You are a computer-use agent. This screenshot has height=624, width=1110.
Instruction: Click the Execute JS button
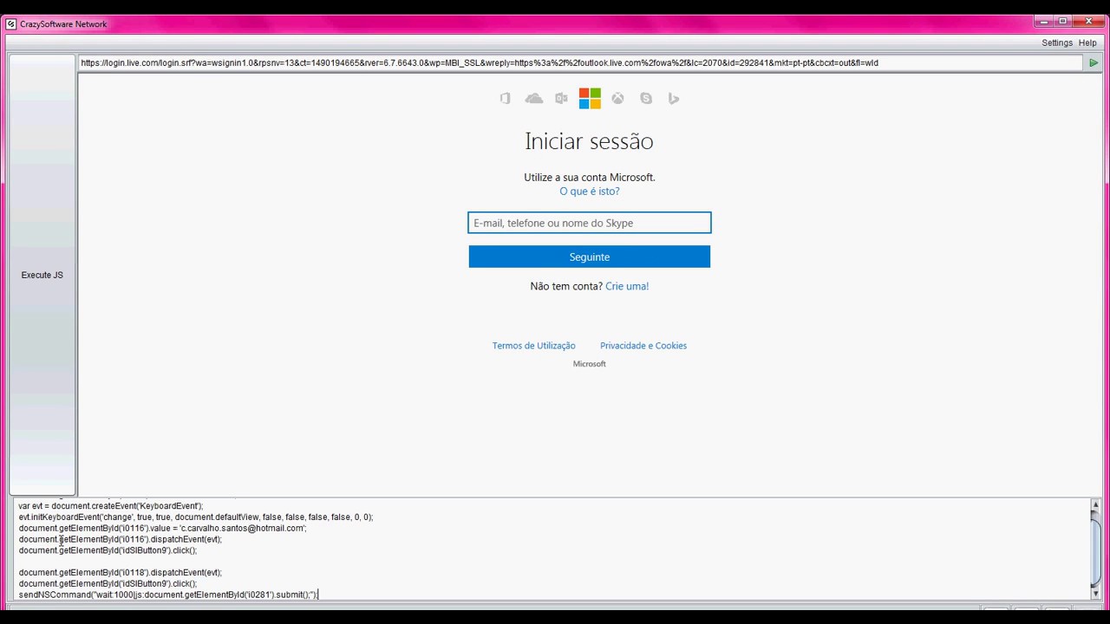point(42,275)
